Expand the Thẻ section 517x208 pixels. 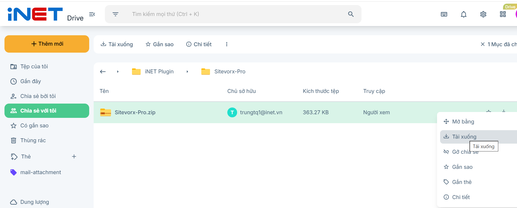tap(20, 156)
